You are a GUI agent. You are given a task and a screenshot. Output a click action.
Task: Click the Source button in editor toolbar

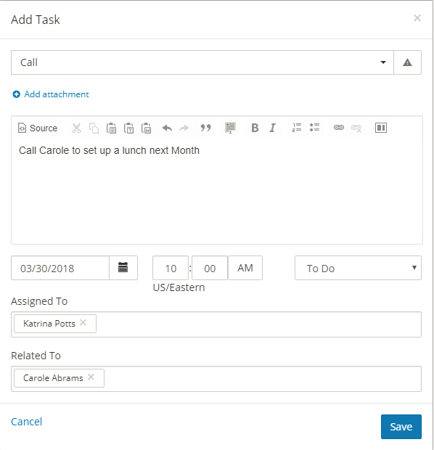(38, 128)
